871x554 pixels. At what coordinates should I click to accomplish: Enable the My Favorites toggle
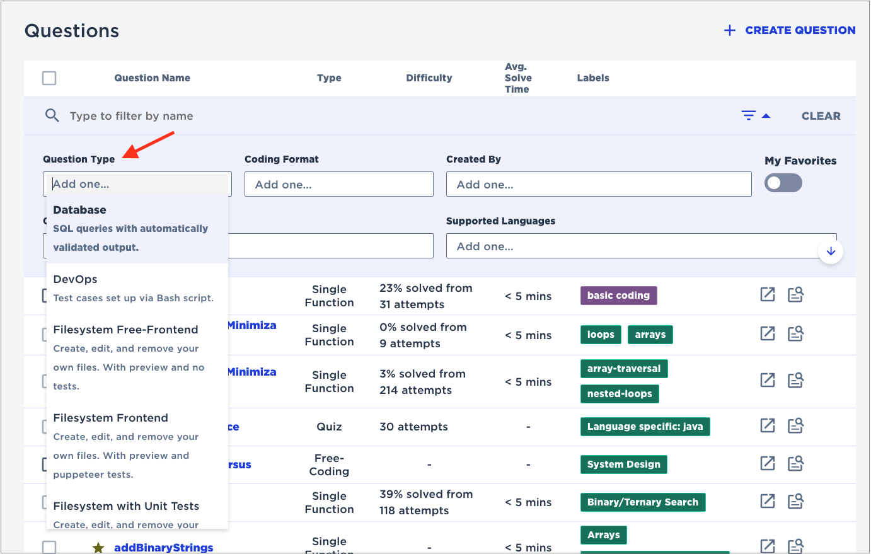click(783, 182)
